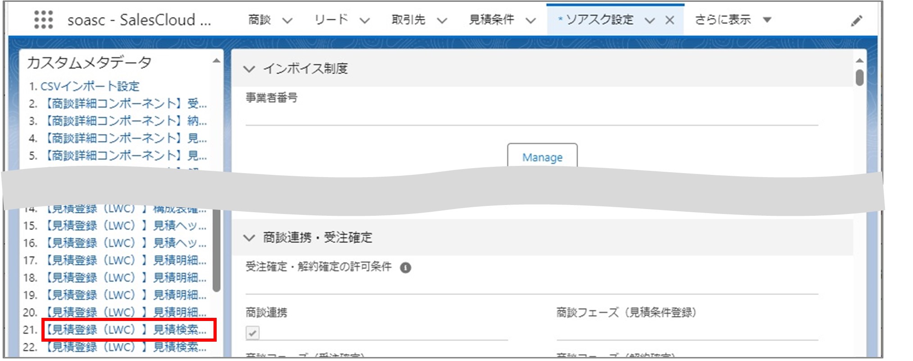
Task: Click the 事業者番号 input field
Action: [x=531, y=116]
